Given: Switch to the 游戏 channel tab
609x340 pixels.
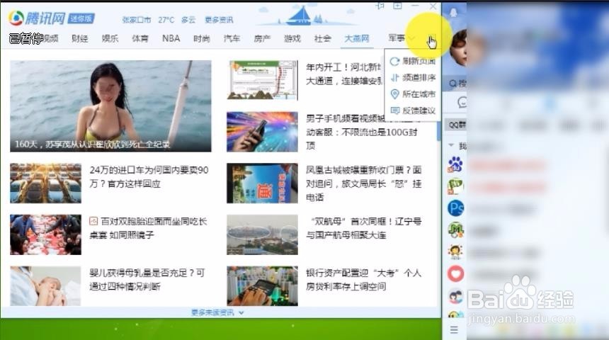Looking at the screenshot, I should (292, 38).
